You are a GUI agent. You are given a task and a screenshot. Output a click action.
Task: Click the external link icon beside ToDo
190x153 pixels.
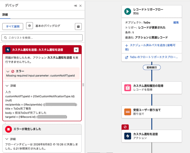[127, 57]
